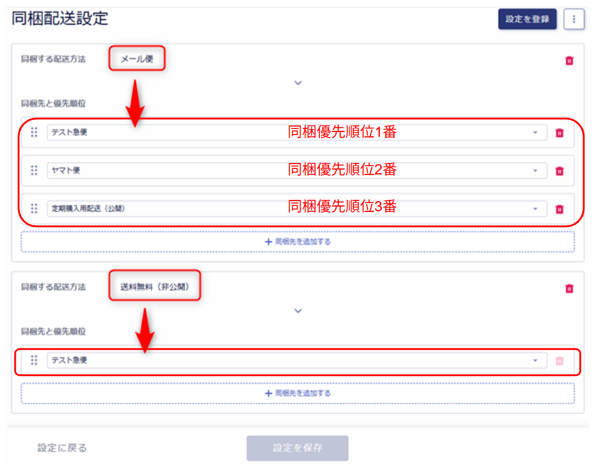Click drag handle of テスト急便 row in 送料無料 block

click(34, 360)
